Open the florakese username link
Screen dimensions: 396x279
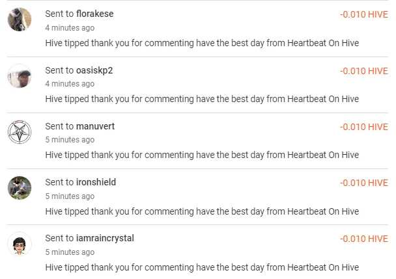pyautogui.click(x=94, y=13)
